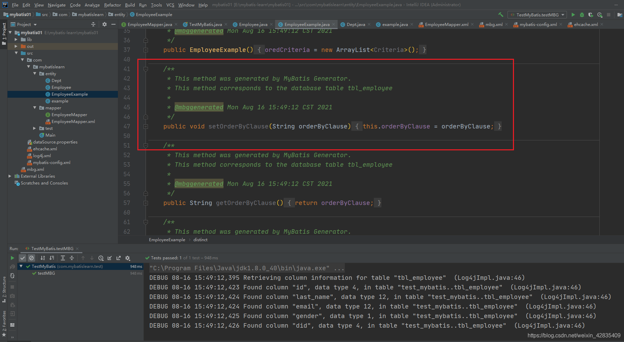Toggle Show Ignored tests button
The height and width of the screenshot is (342, 624).
31,258
